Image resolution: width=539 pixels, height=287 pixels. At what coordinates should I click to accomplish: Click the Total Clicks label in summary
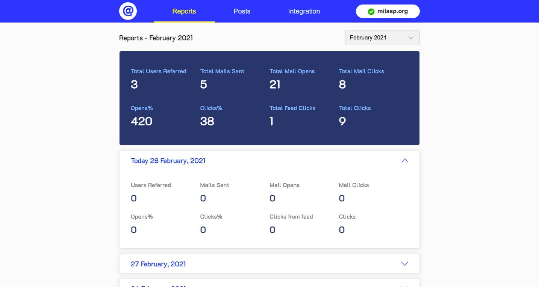pos(355,108)
